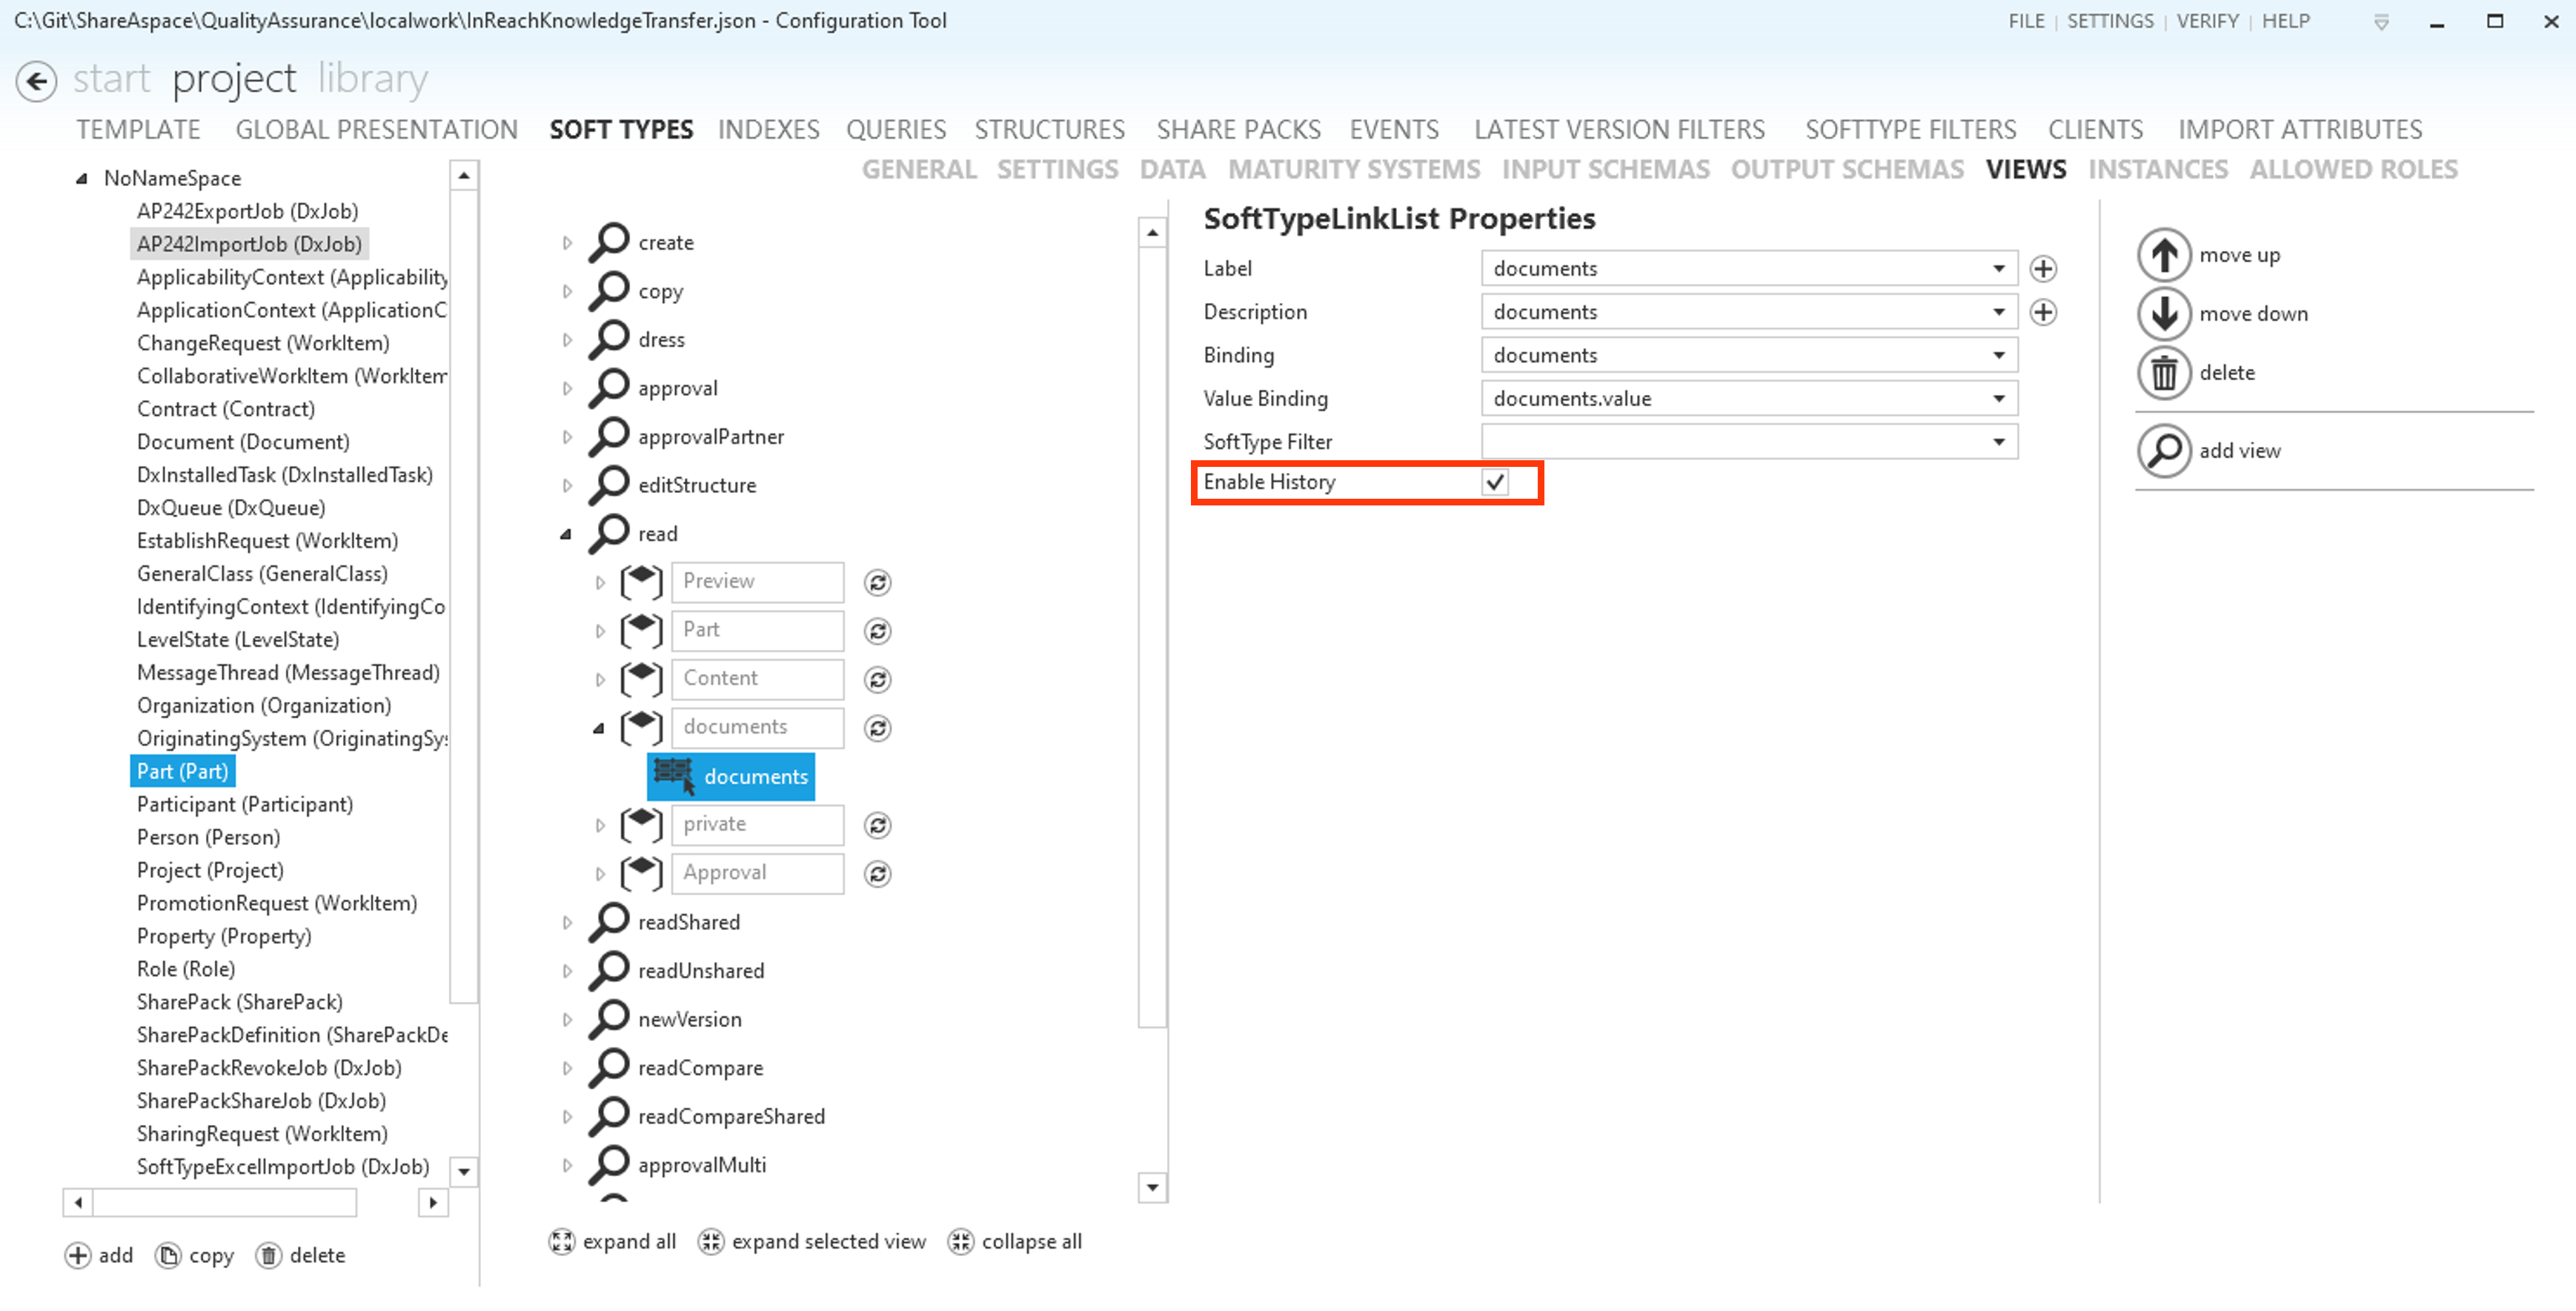Open the VERIFY menu
2576x1311 pixels.
tap(2206, 21)
